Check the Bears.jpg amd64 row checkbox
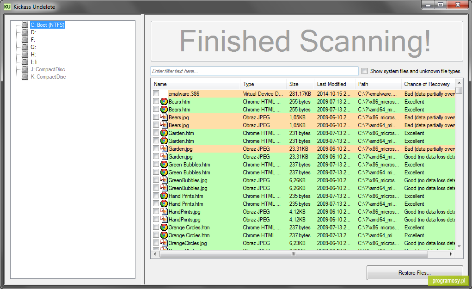 pos(156,125)
